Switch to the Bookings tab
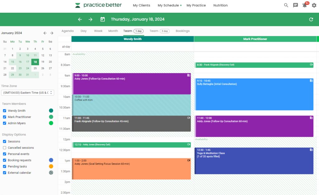319x195 pixels. (183, 31)
